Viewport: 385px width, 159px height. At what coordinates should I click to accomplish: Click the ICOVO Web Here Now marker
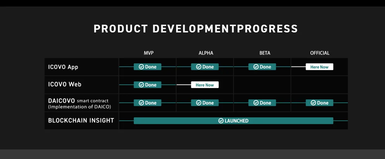pyautogui.click(x=205, y=85)
